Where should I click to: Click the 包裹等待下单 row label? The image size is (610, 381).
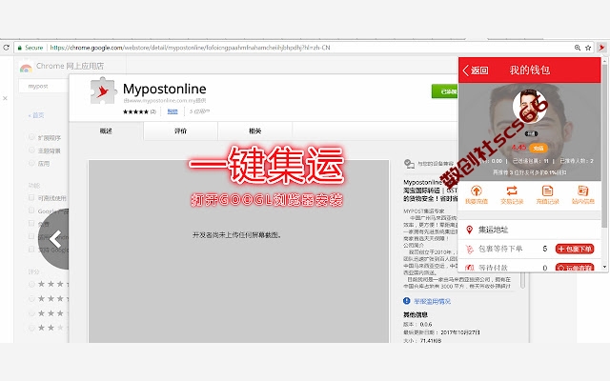pyautogui.click(x=500, y=249)
